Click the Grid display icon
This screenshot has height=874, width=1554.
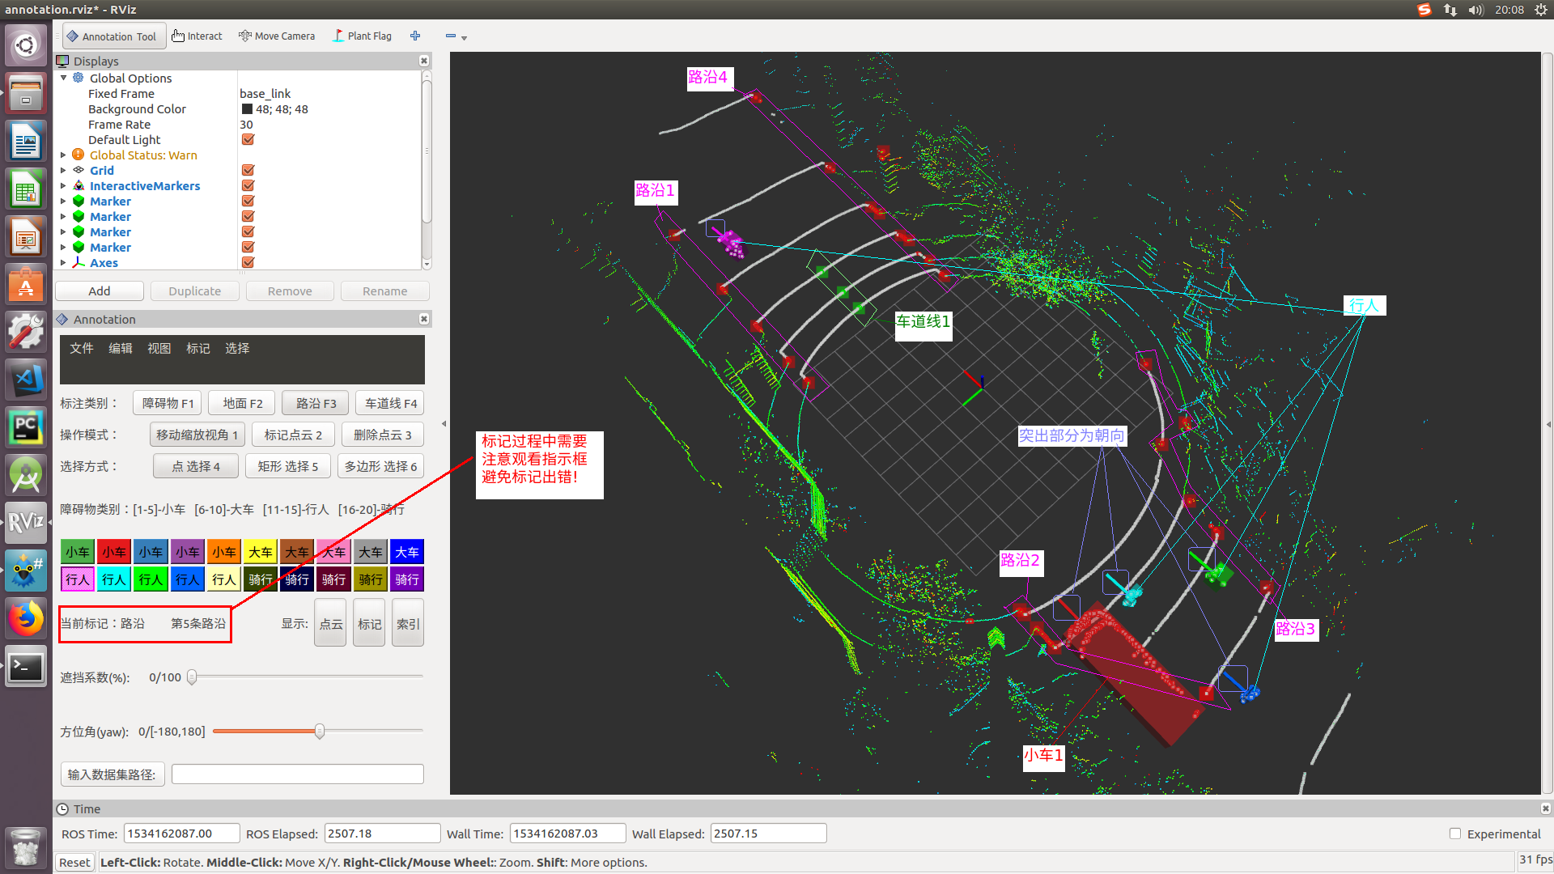pyautogui.click(x=77, y=170)
